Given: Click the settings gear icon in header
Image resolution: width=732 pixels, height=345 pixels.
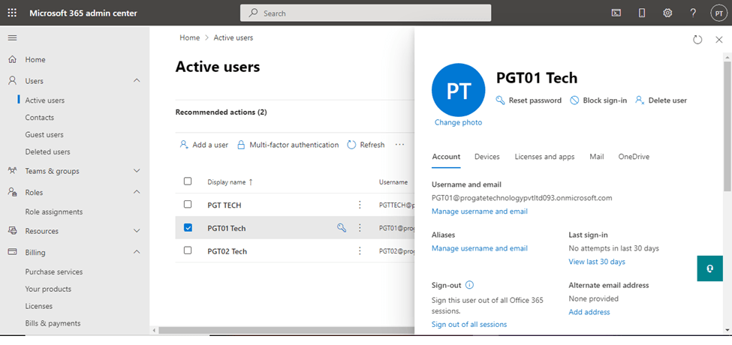Looking at the screenshot, I should tap(667, 13).
